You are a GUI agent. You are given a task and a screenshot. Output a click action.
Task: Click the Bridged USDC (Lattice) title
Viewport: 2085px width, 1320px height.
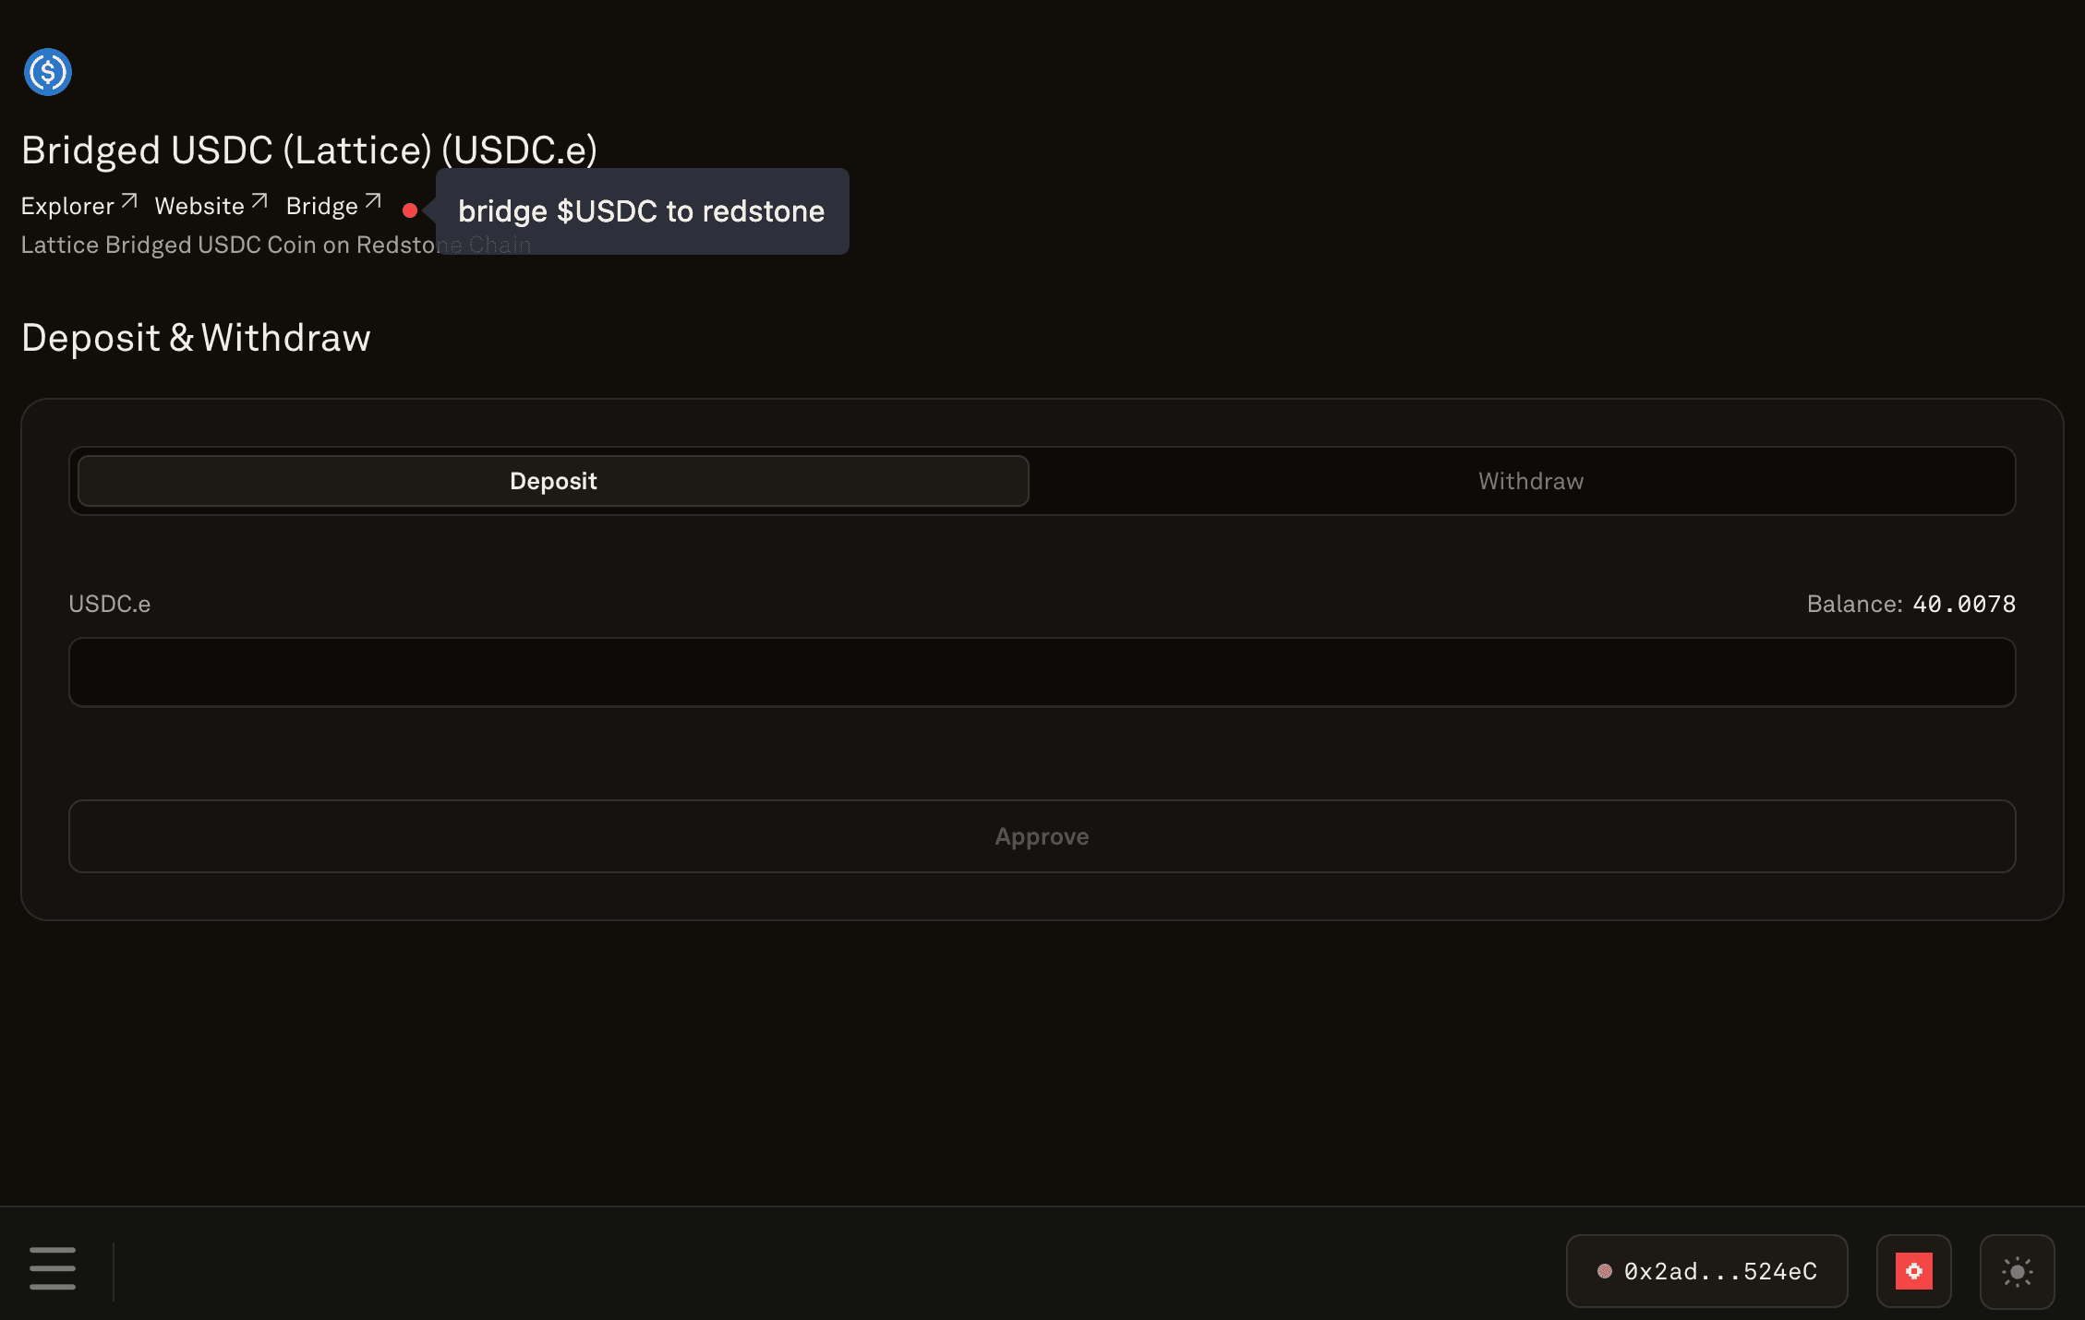tap(309, 150)
